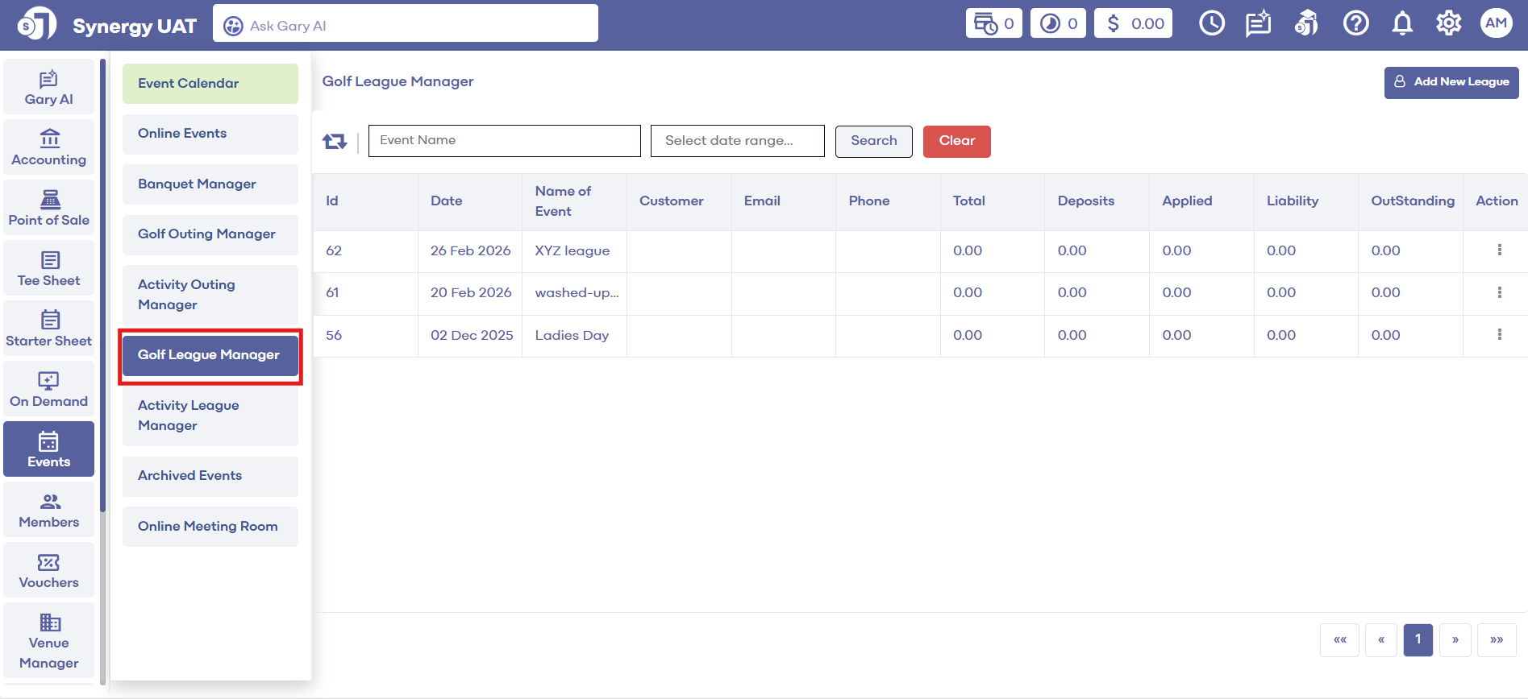This screenshot has width=1528, height=699.
Task: Open the clock history icon in header
Action: (1211, 24)
